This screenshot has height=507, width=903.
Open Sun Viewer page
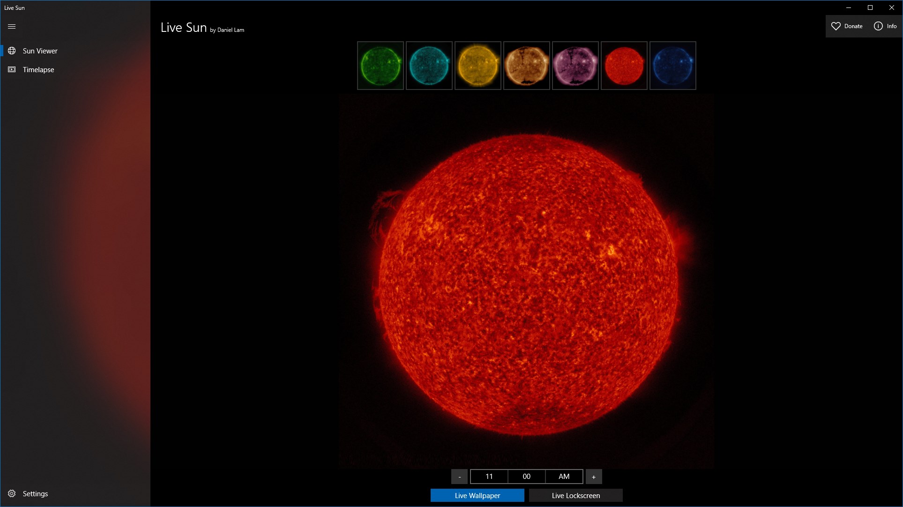[x=40, y=51]
